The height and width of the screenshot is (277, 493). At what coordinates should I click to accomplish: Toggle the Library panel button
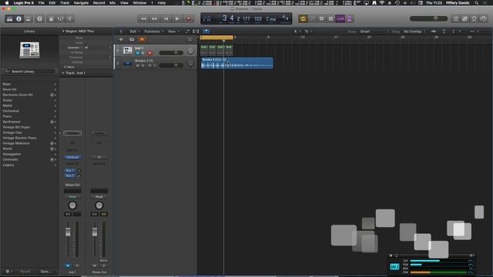click(9, 18)
